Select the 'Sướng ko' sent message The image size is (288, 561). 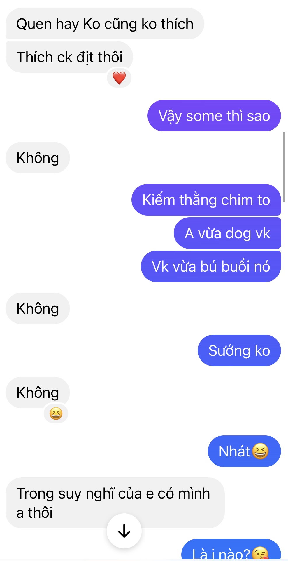click(239, 350)
